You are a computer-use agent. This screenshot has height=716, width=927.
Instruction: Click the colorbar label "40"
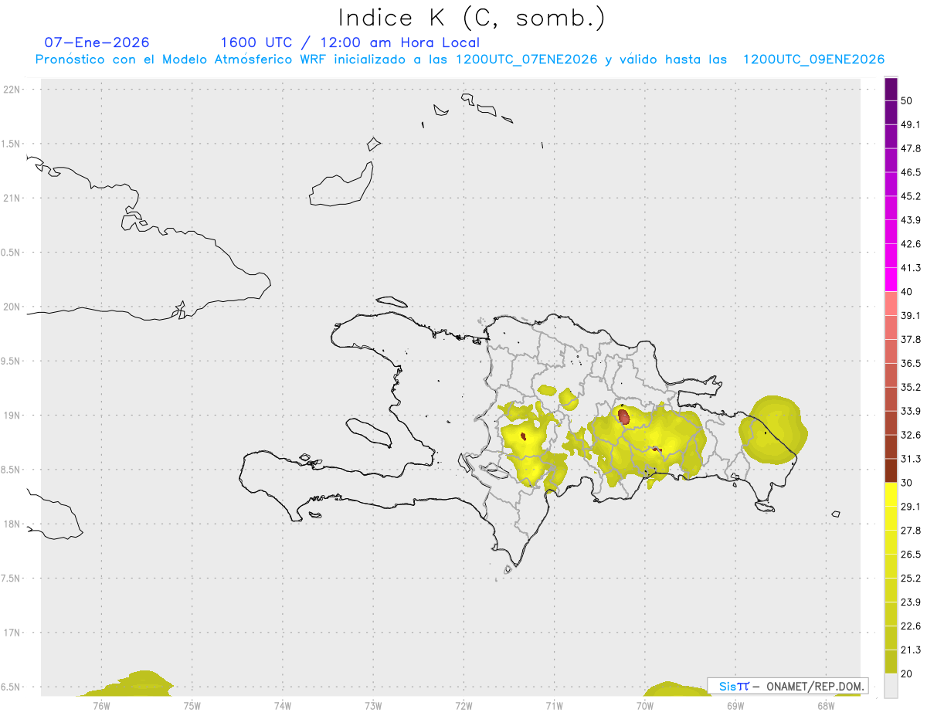point(907,292)
